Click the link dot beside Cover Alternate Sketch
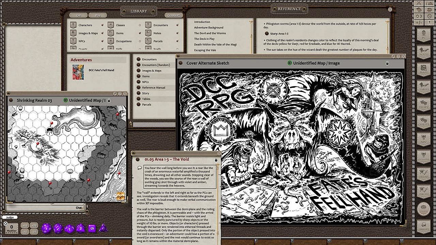 (181, 63)
